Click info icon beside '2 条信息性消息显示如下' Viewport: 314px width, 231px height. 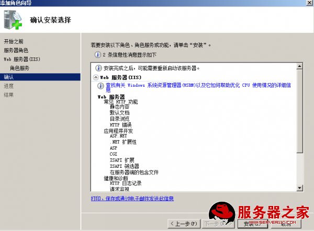[x=98, y=54]
